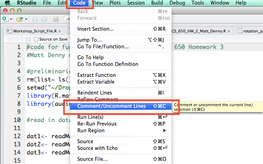Click line number 1 in the gutter
Screen dimensions: 263x164
point(19,47)
